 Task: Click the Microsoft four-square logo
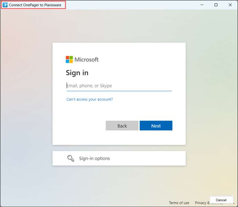69,59
